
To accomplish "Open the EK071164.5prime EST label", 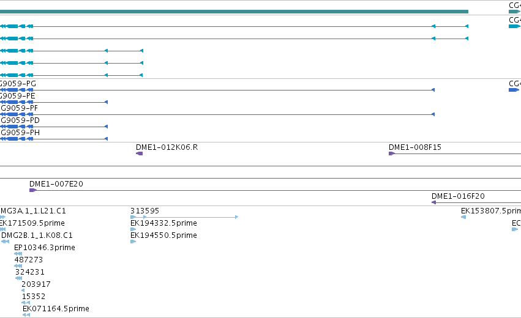I will pos(56,309).
